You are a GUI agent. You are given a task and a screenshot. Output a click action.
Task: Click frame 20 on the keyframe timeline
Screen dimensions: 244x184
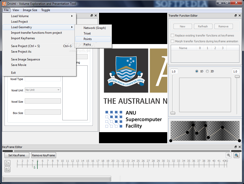pyautogui.click(x=113, y=161)
